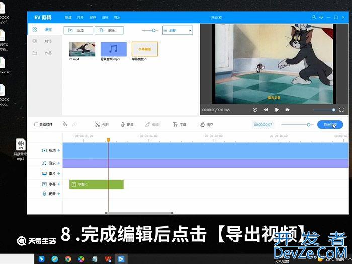Click the 分割 scissors tool
This screenshot has height=264, width=352.
coord(102,125)
